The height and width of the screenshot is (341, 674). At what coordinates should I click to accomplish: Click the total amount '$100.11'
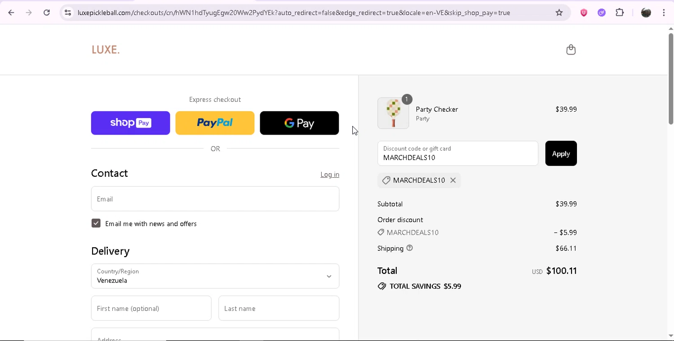(x=561, y=271)
